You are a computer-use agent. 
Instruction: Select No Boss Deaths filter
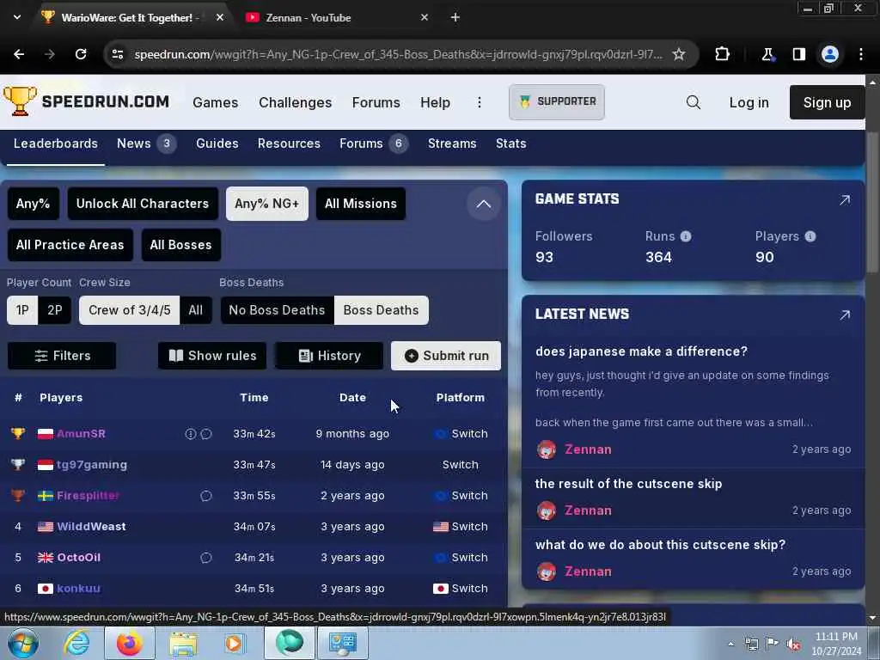pyautogui.click(x=278, y=309)
